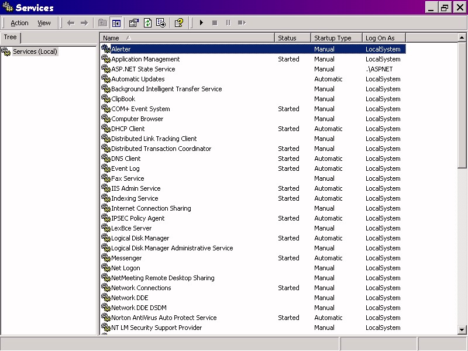The width and height of the screenshot is (468, 351).
Task: Sort by the Log On As column header
Action: [x=384, y=38]
